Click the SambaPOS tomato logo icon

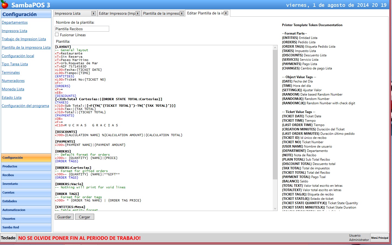5,4
